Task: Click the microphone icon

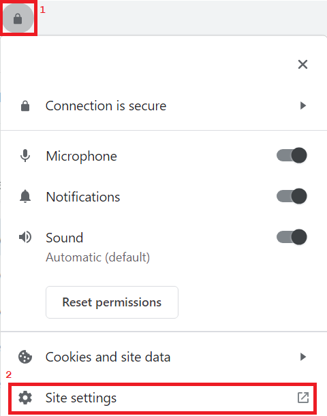Action: [x=25, y=156]
